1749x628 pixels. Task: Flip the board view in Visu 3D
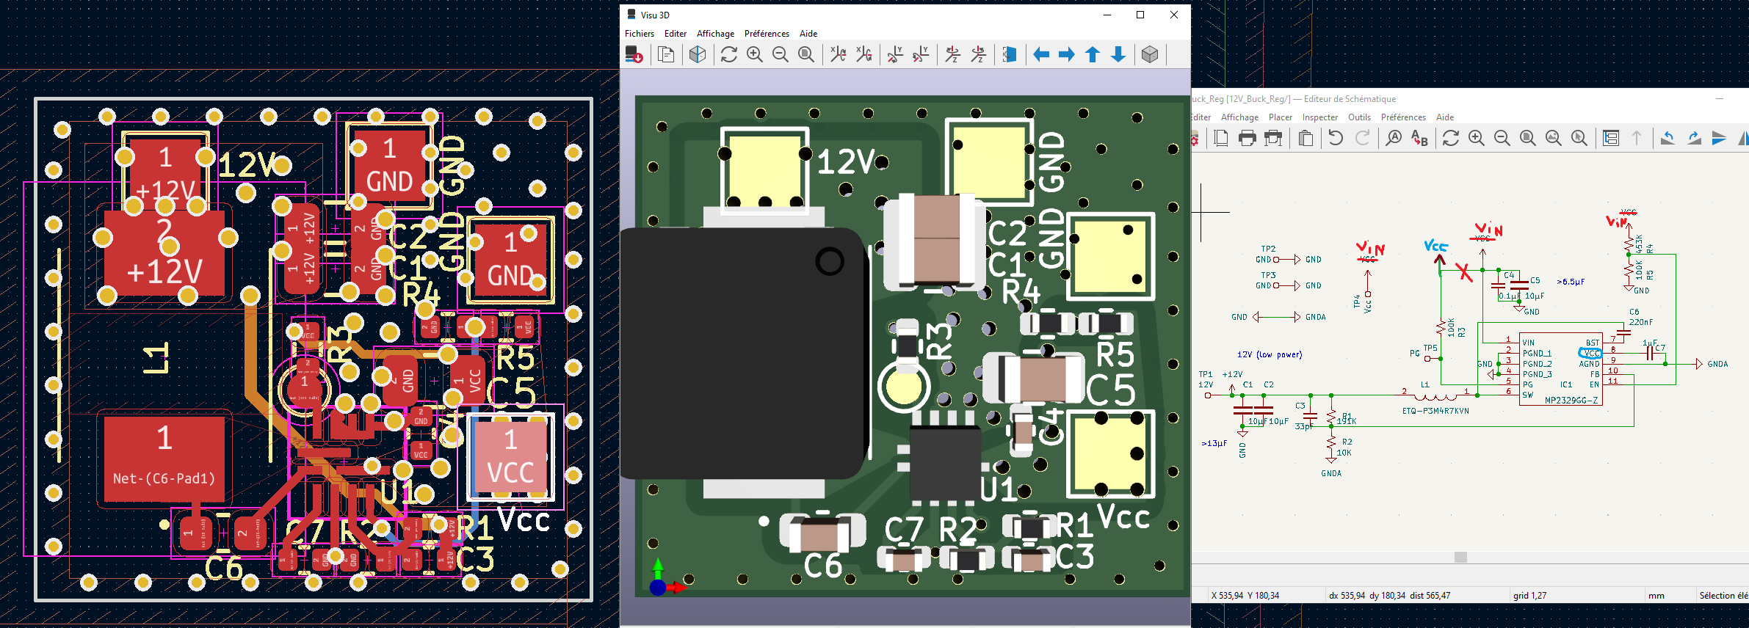click(1010, 54)
